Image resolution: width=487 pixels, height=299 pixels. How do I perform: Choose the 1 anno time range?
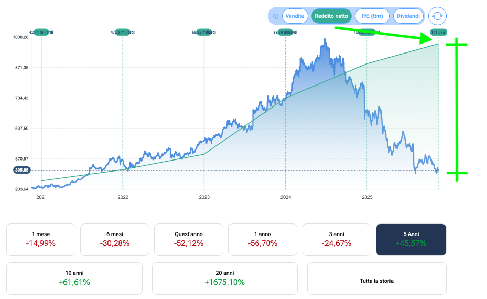[263, 240]
